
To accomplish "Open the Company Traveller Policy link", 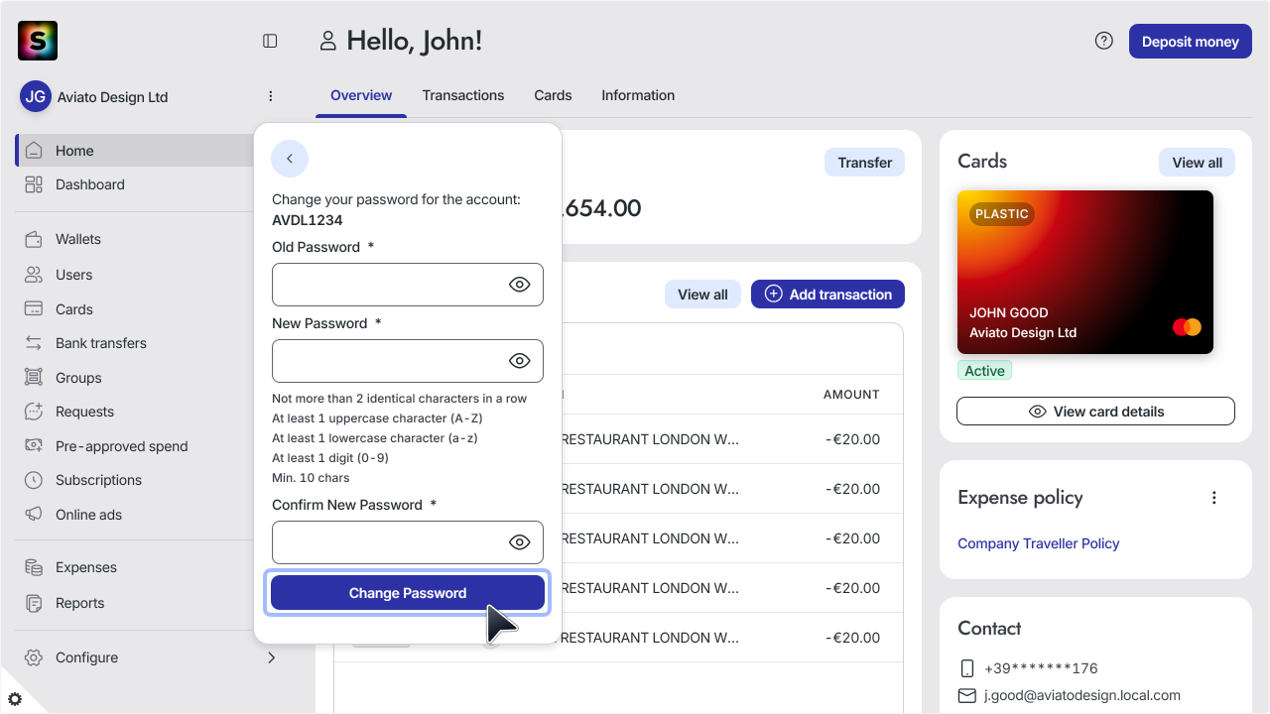I will point(1038,543).
